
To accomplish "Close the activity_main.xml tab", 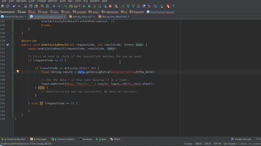I will 94,17.
